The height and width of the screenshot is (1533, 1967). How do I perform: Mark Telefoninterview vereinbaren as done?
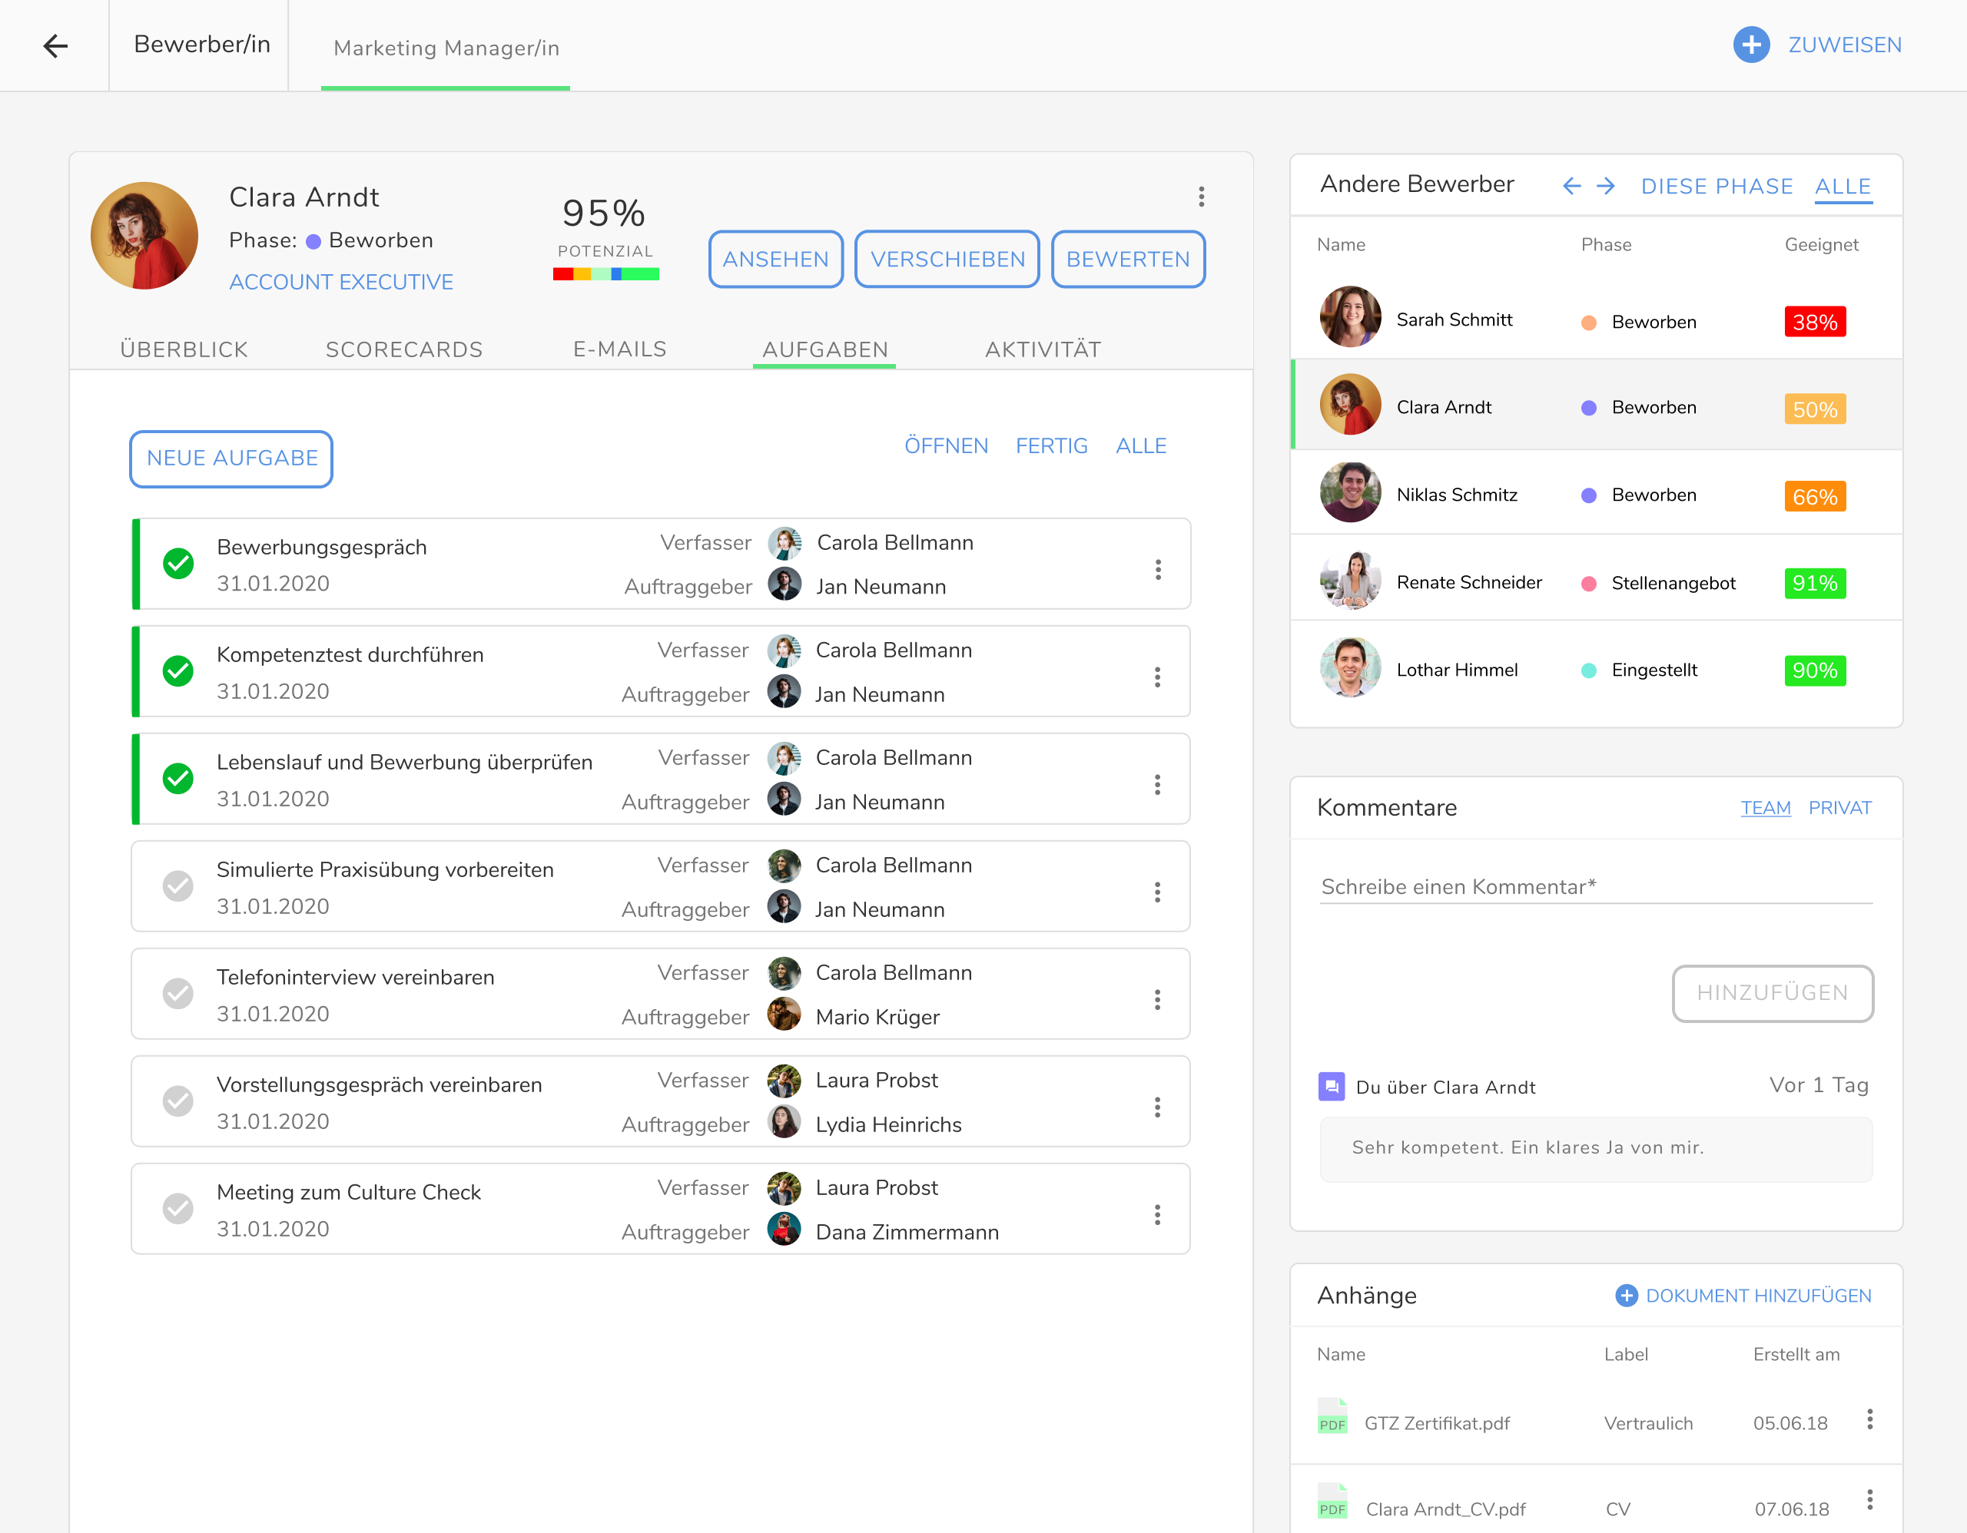tap(178, 994)
